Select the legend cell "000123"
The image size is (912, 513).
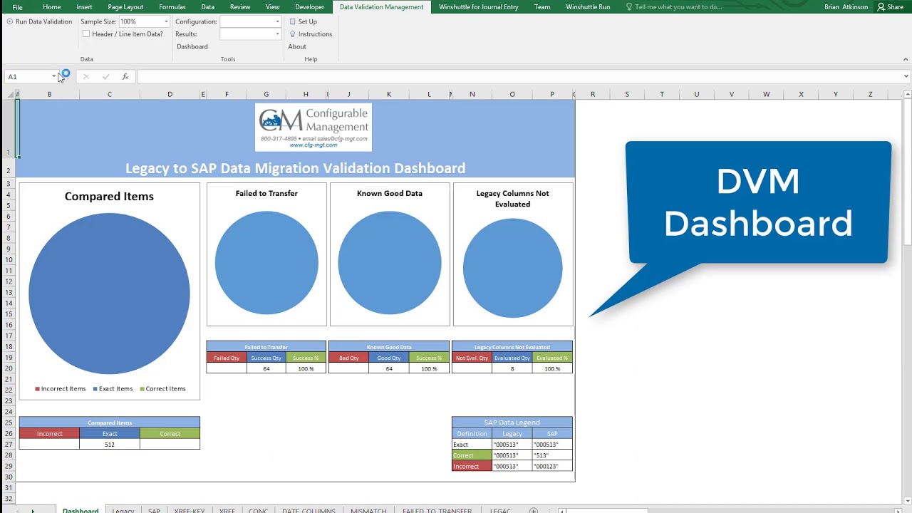[552, 466]
